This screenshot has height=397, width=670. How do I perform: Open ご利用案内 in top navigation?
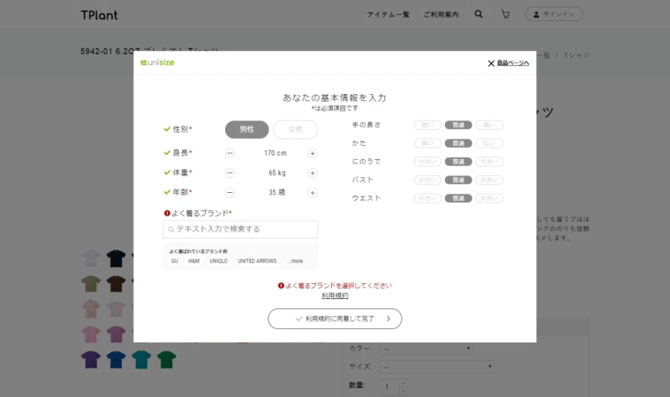tap(440, 14)
